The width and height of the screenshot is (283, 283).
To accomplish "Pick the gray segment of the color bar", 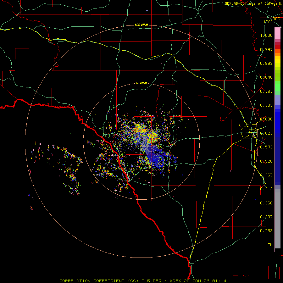I will pyautogui.click(x=278, y=219).
